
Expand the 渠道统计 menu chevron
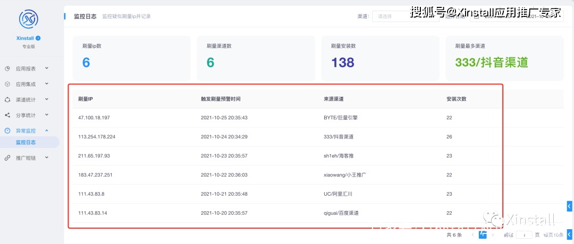pos(46,99)
